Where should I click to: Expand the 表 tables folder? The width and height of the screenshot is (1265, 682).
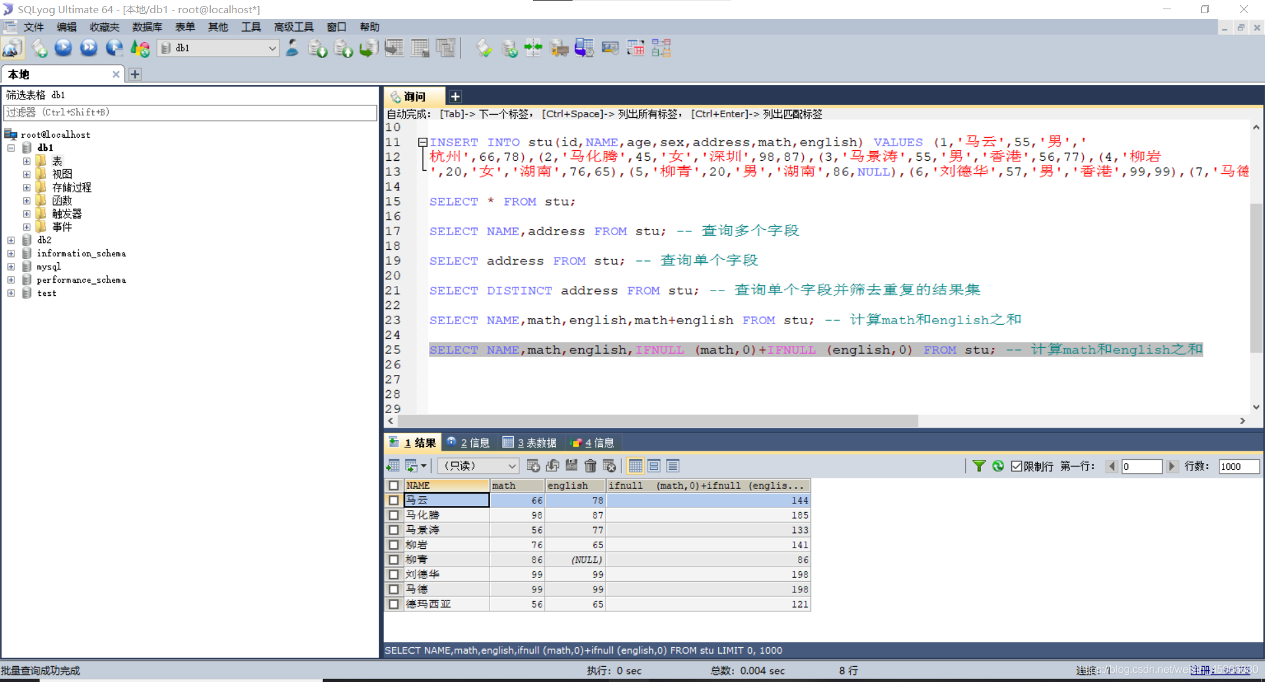(x=26, y=161)
